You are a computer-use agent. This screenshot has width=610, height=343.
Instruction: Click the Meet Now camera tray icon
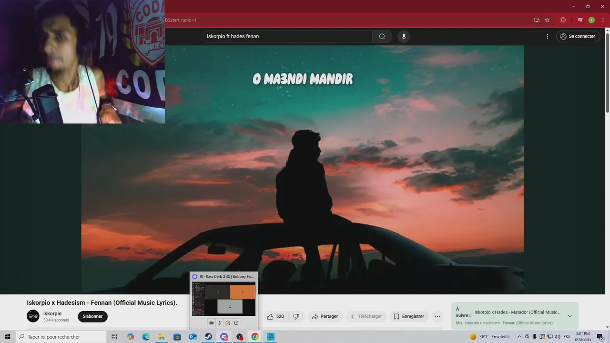(x=527, y=337)
